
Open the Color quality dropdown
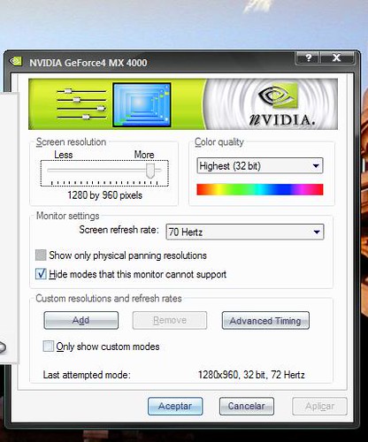click(260, 165)
